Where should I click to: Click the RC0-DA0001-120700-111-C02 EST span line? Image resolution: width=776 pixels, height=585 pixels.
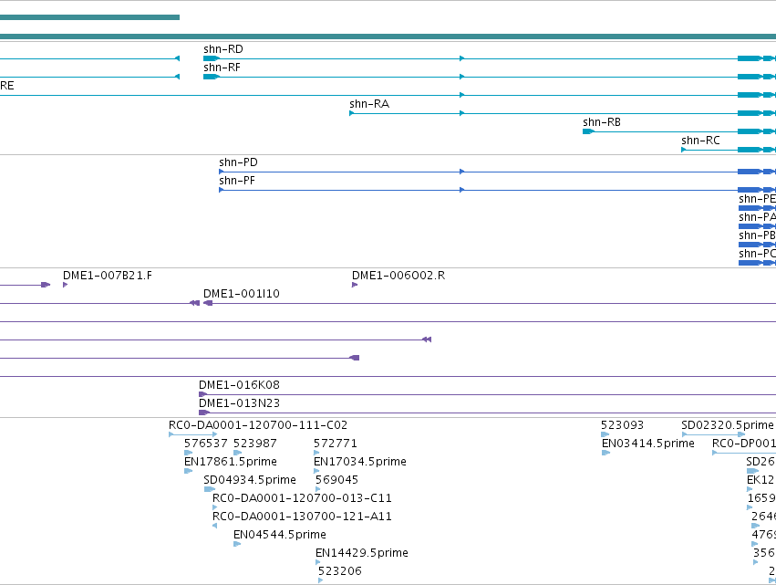[193, 434]
